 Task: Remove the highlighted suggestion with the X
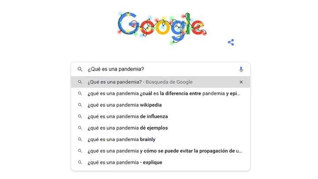coord(241,82)
